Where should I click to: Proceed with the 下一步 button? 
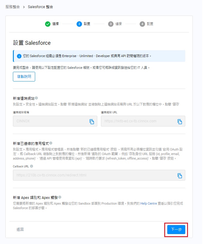pyautogui.click(x=176, y=230)
